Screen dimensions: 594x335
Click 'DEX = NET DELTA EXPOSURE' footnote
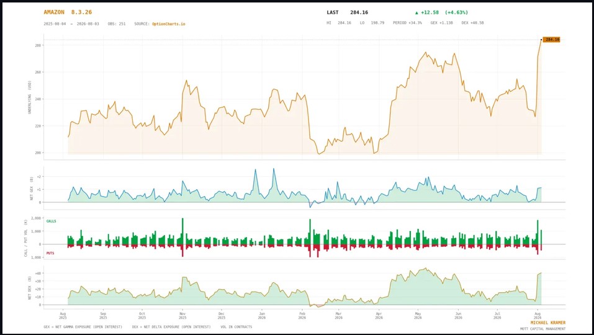tap(171, 327)
